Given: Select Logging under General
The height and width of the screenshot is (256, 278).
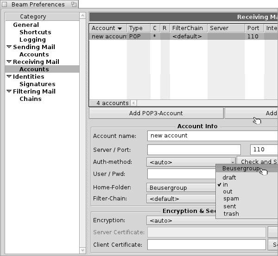Looking at the screenshot, I should [32, 40].
